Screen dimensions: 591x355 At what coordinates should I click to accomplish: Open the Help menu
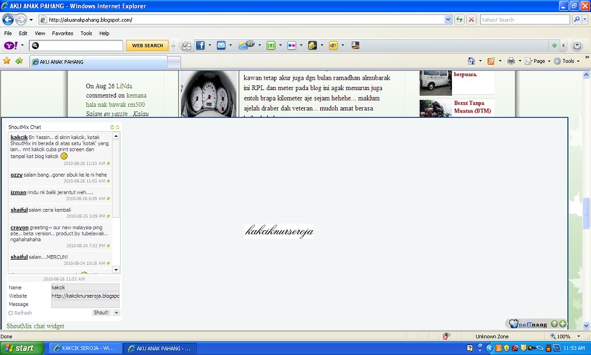pos(104,33)
